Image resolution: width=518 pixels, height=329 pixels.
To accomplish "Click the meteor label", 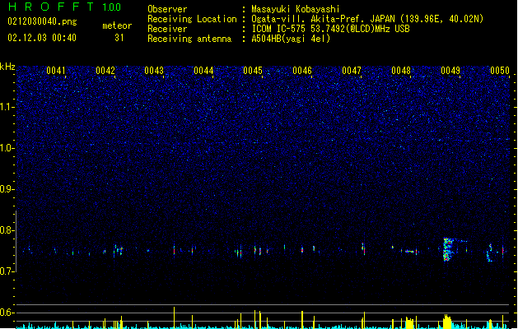I will (x=117, y=25).
